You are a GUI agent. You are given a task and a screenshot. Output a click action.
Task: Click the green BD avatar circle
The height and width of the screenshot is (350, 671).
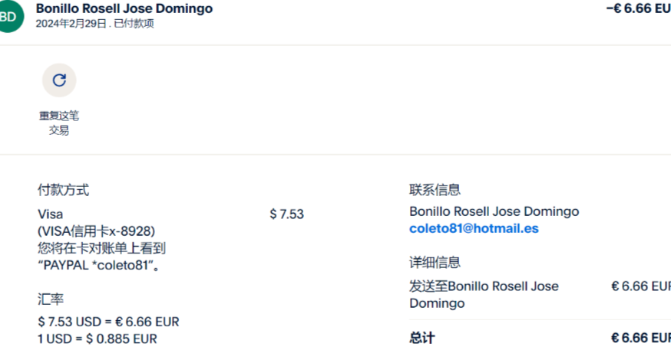(x=8, y=16)
